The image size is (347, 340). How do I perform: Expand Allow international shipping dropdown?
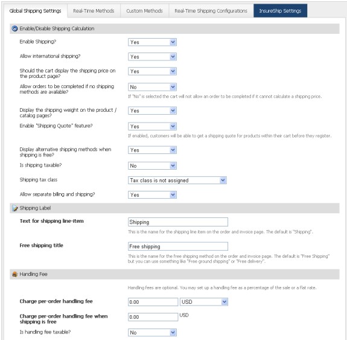tap(152, 57)
